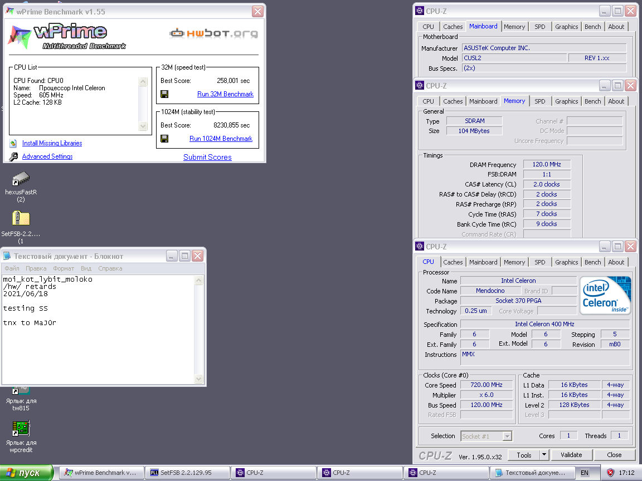Select SPD tab in Memory CPU-Z window
Viewport: 642px width, 481px height.
pos(539,101)
